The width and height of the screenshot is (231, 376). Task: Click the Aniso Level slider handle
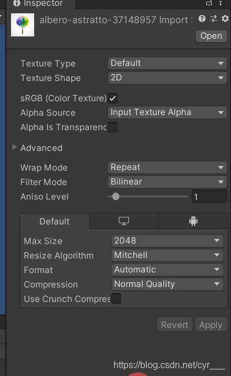pyautogui.click(x=116, y=197)
